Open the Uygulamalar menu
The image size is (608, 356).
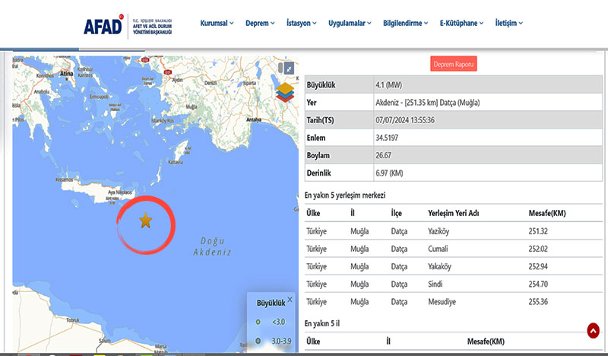click(350, 24)
